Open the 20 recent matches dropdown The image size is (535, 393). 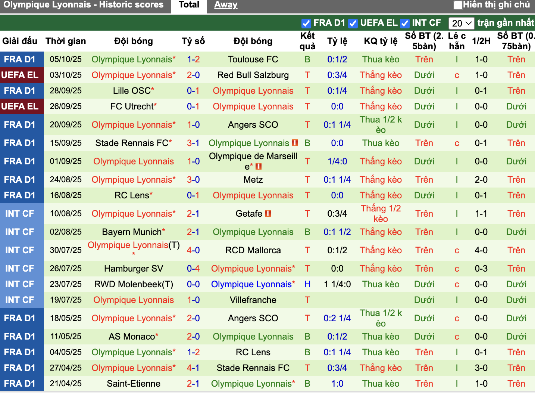tap(461, 23)
